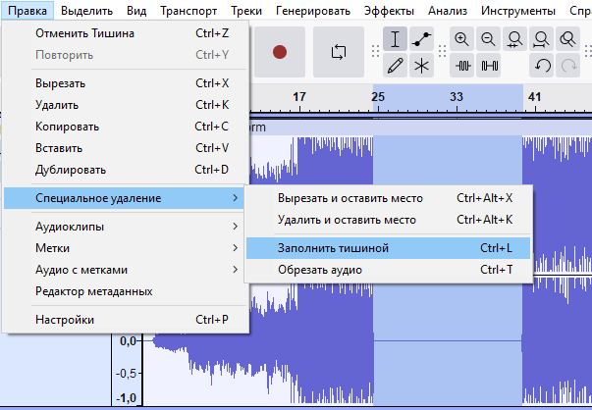Click the -0,5 amplitude scale label
Screen dimensions: 592x410
click(126, 374)
